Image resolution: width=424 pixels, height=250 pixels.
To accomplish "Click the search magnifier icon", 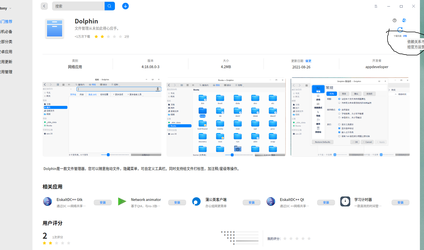I will [x=109, y=6].
